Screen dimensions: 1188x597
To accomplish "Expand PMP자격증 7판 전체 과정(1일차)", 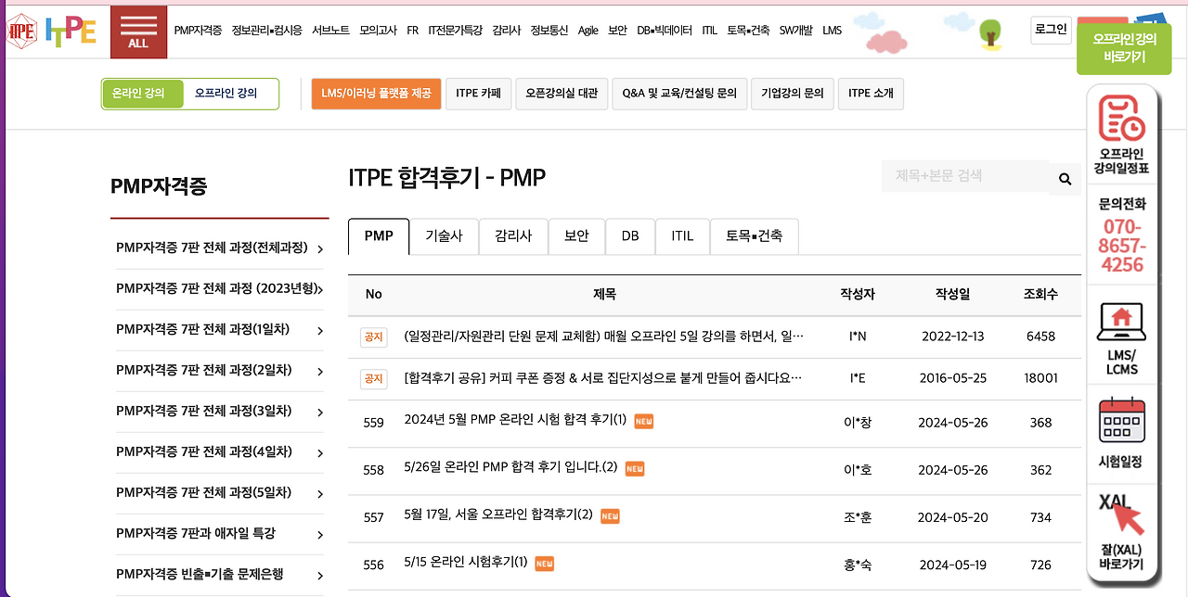I will coord(201,328).
